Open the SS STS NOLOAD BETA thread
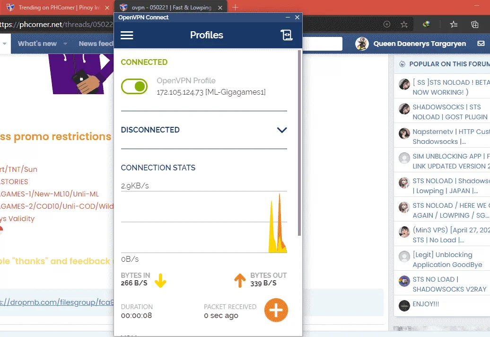Screen dimensions: 490x337 click(x=451, y=87)
